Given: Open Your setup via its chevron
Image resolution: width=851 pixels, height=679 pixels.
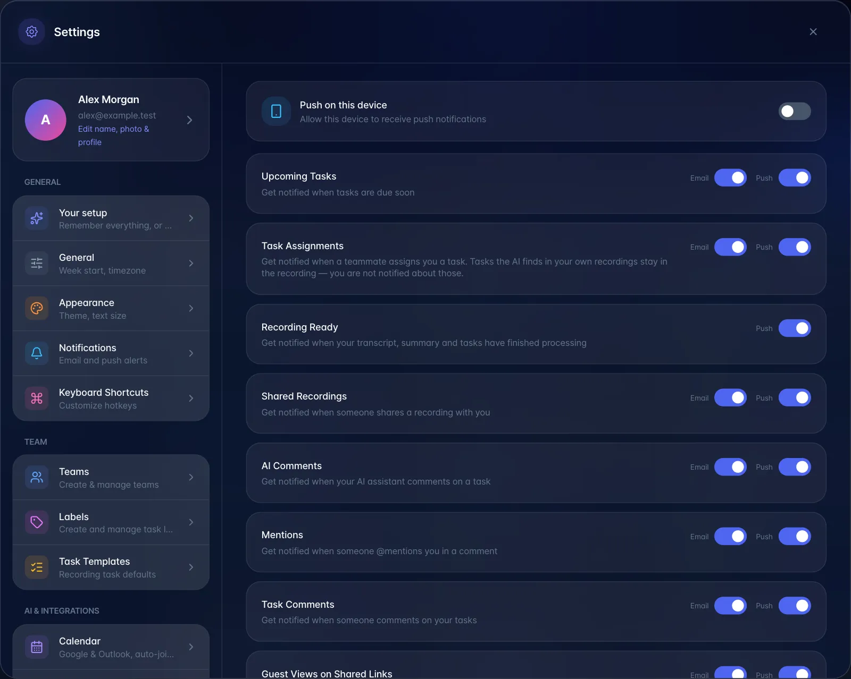Looking at the screenshot, I should pyautogui.click(x=191, y=218).
